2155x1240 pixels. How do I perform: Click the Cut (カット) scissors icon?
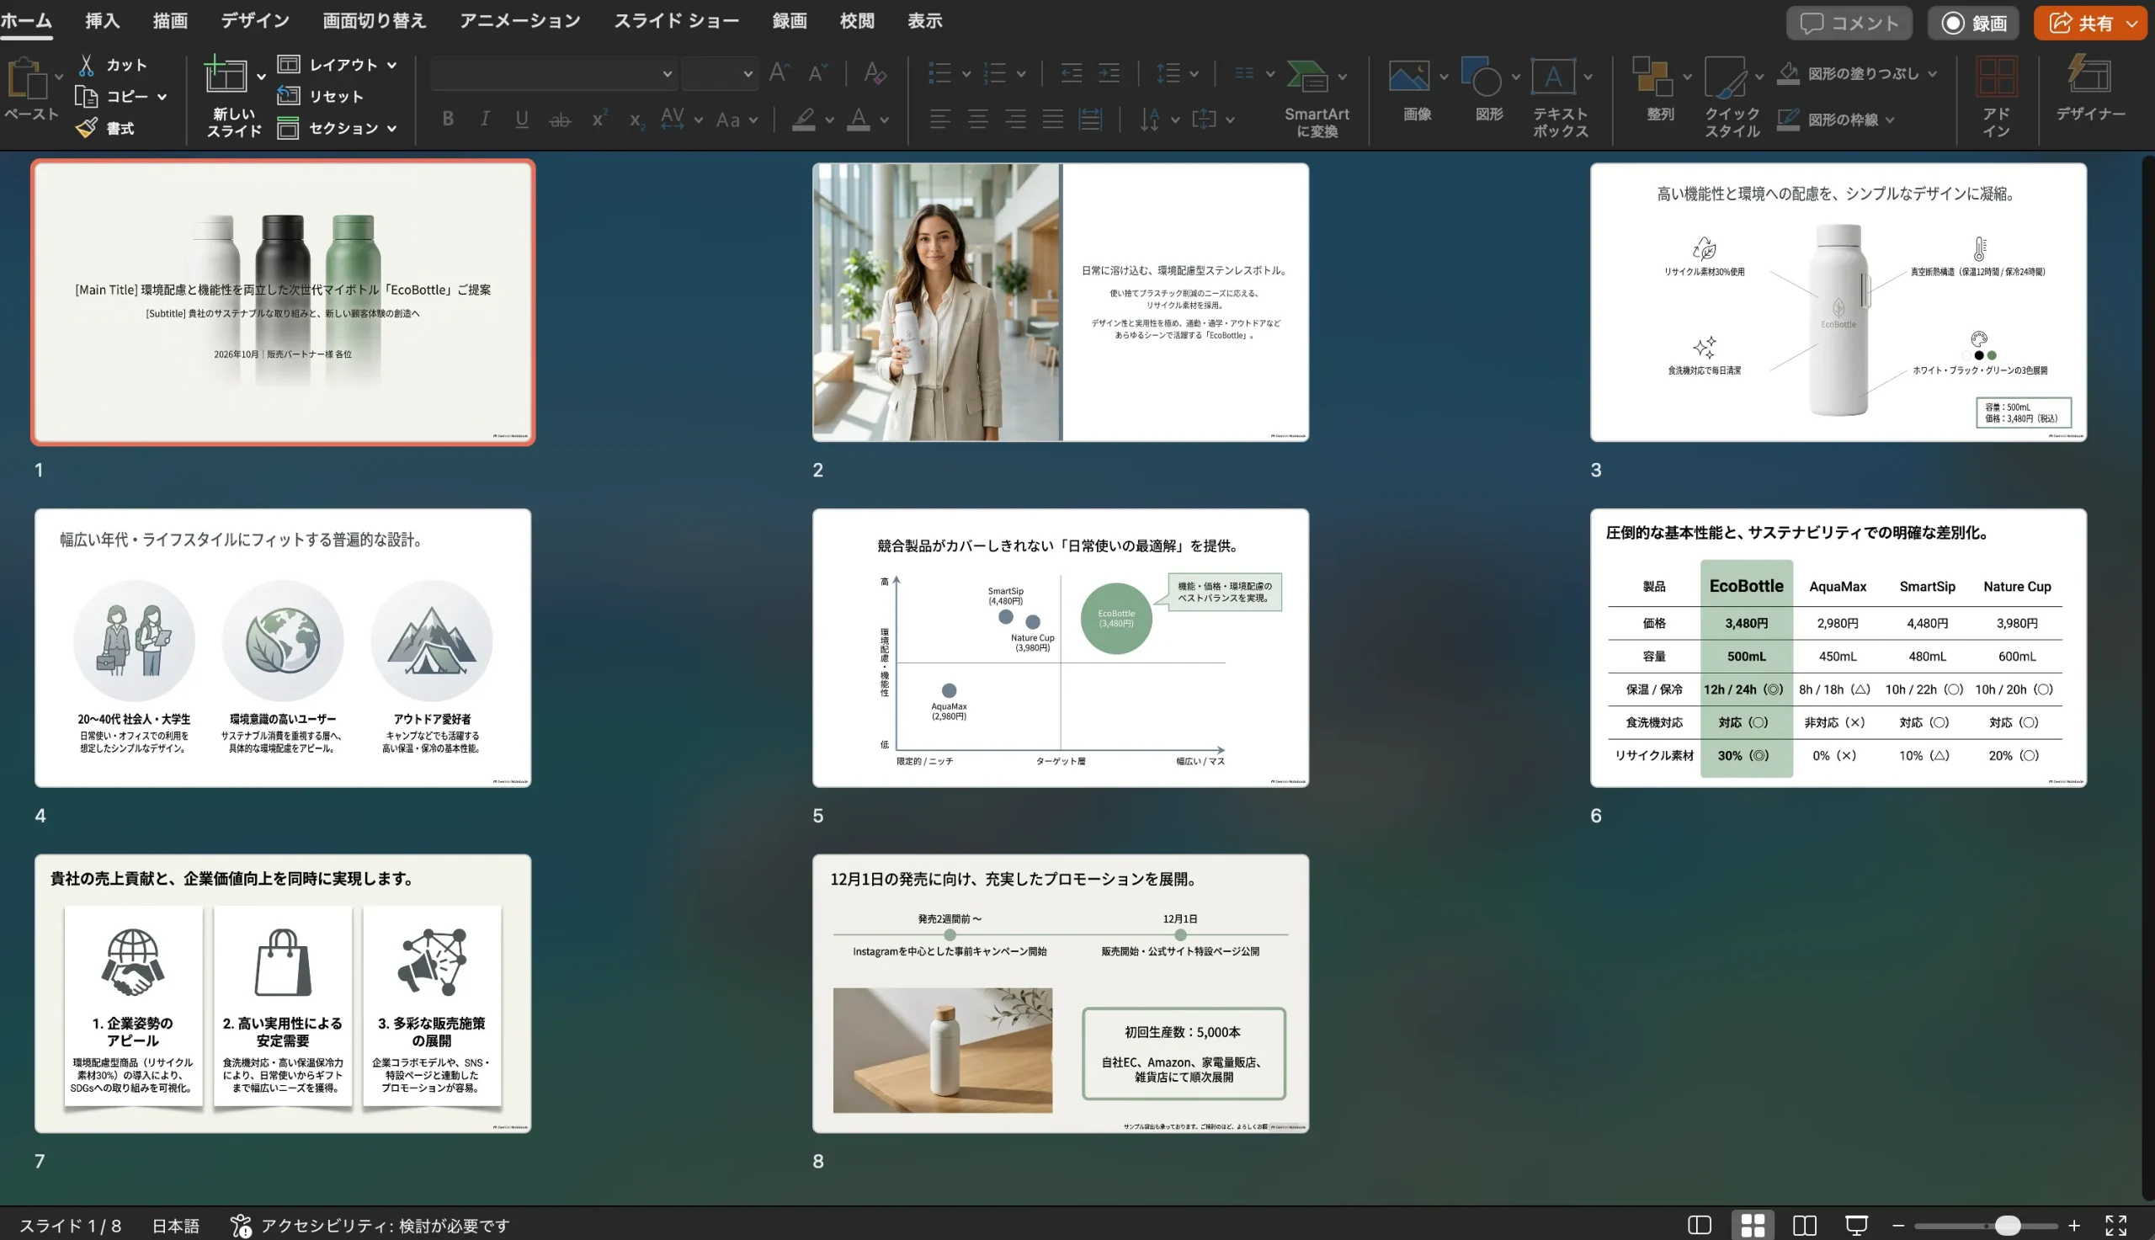click(x=86, y=65)
